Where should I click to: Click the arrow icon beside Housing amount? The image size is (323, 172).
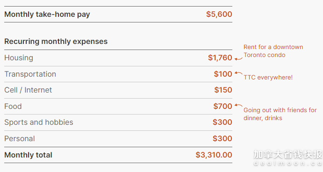click(239, 59)
